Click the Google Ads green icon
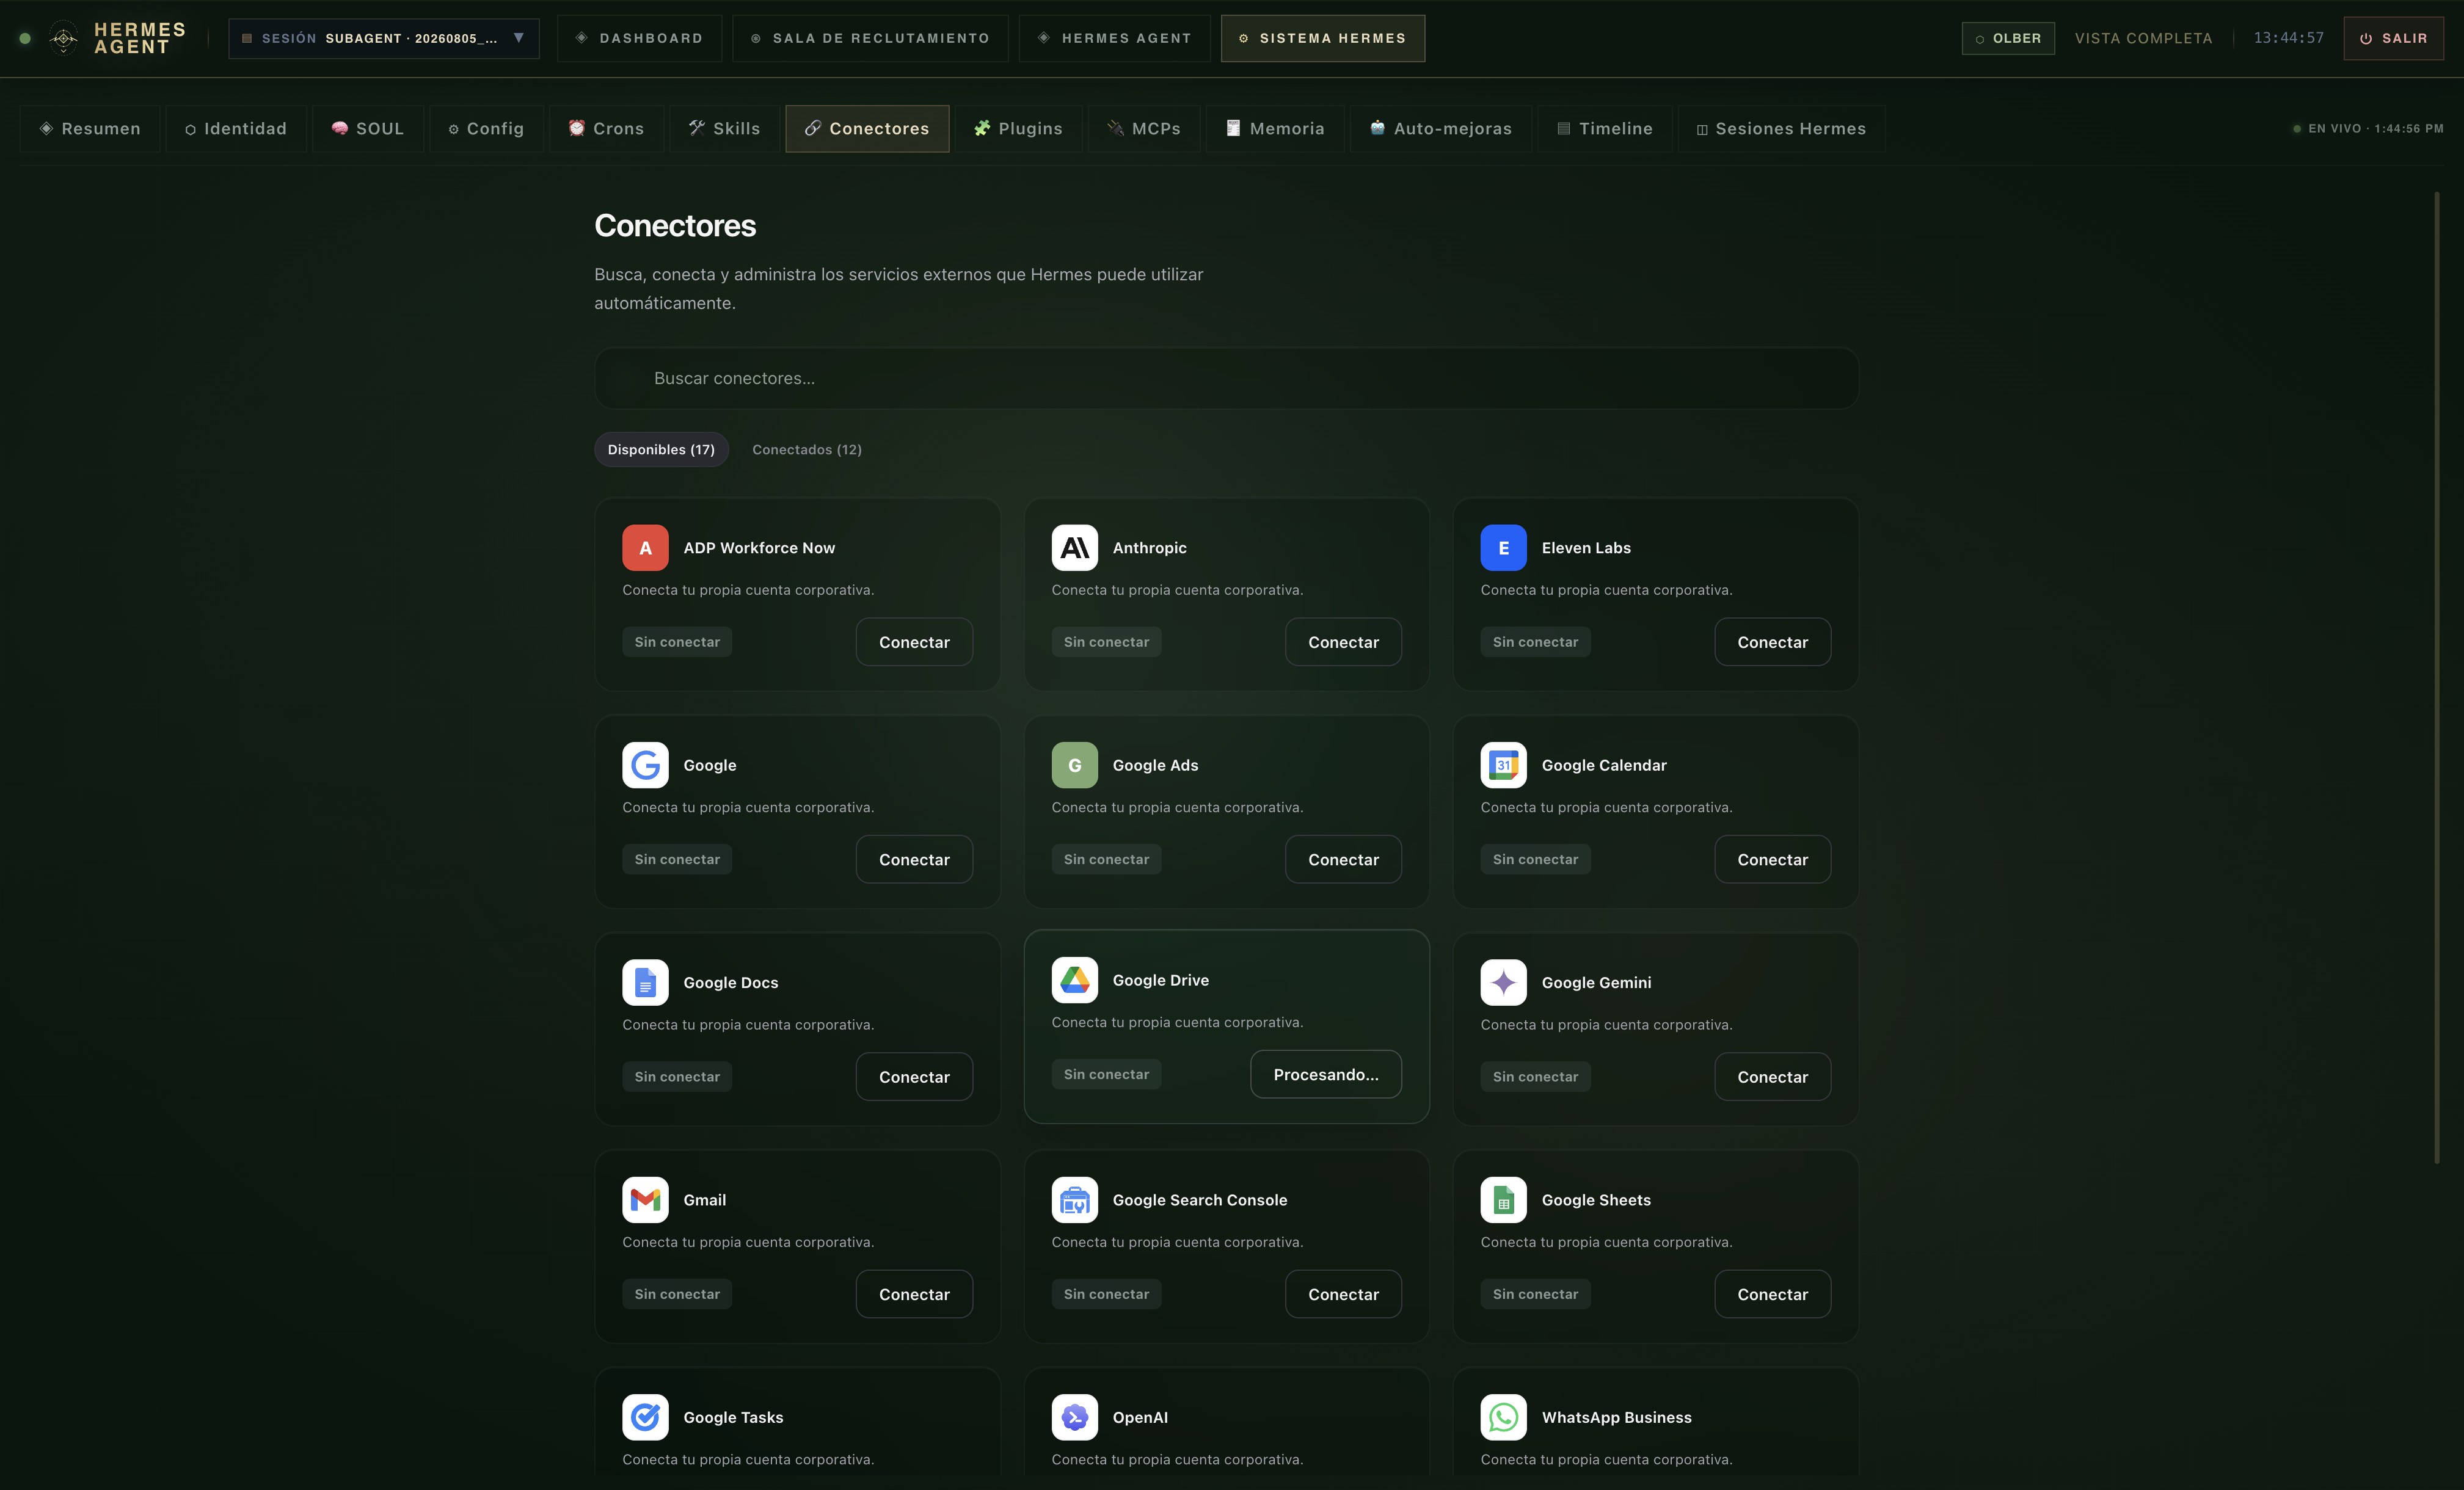Screen dimensions: 2464x1490 tap(1074, 764)
